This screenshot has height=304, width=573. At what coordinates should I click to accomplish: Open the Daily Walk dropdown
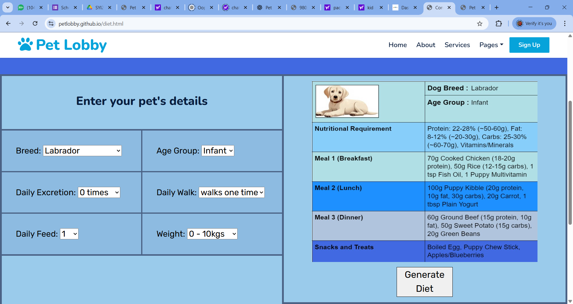pyautogui.click(x=232, y=192)
